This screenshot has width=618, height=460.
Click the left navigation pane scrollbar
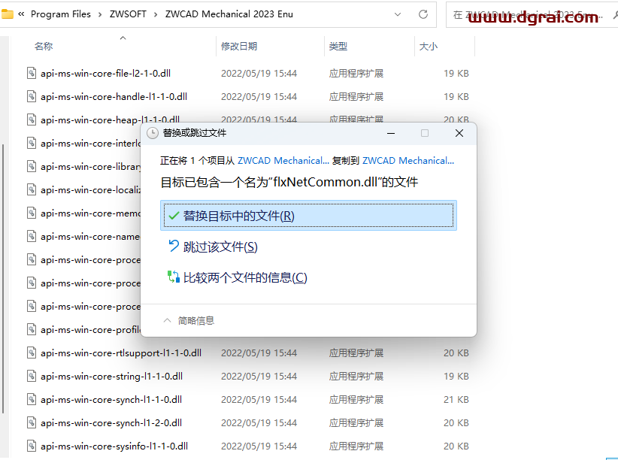(x=3, y=279)
